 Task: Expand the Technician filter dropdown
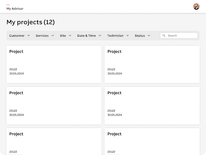(118, 36)
